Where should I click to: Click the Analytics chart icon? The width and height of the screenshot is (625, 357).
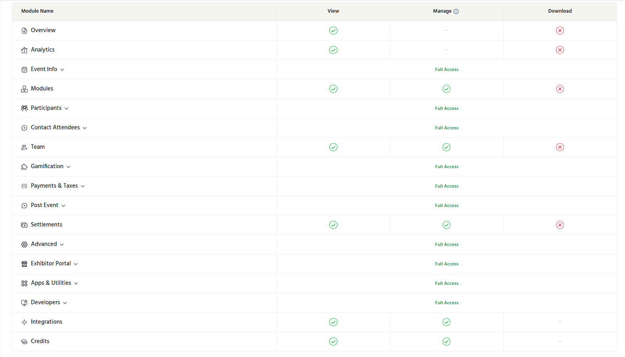pyautogui.click(x=24, y=50)
